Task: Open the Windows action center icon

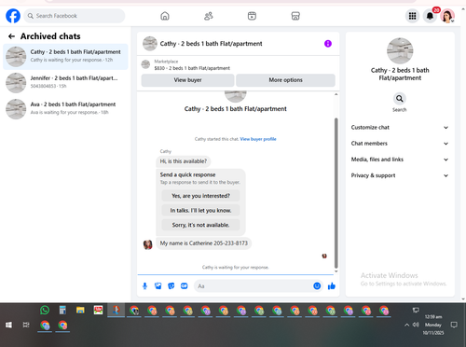Action: 454,325
